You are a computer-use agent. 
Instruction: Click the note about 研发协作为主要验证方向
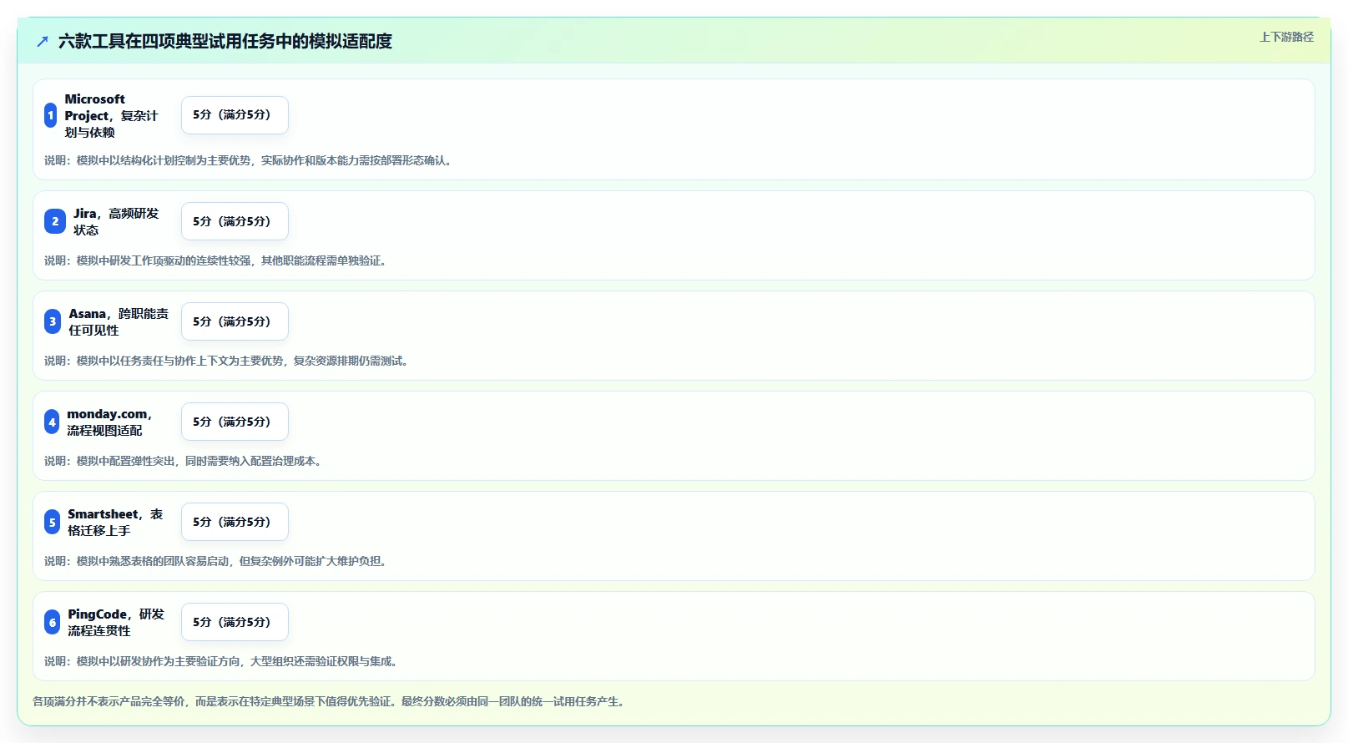(223, 661)
